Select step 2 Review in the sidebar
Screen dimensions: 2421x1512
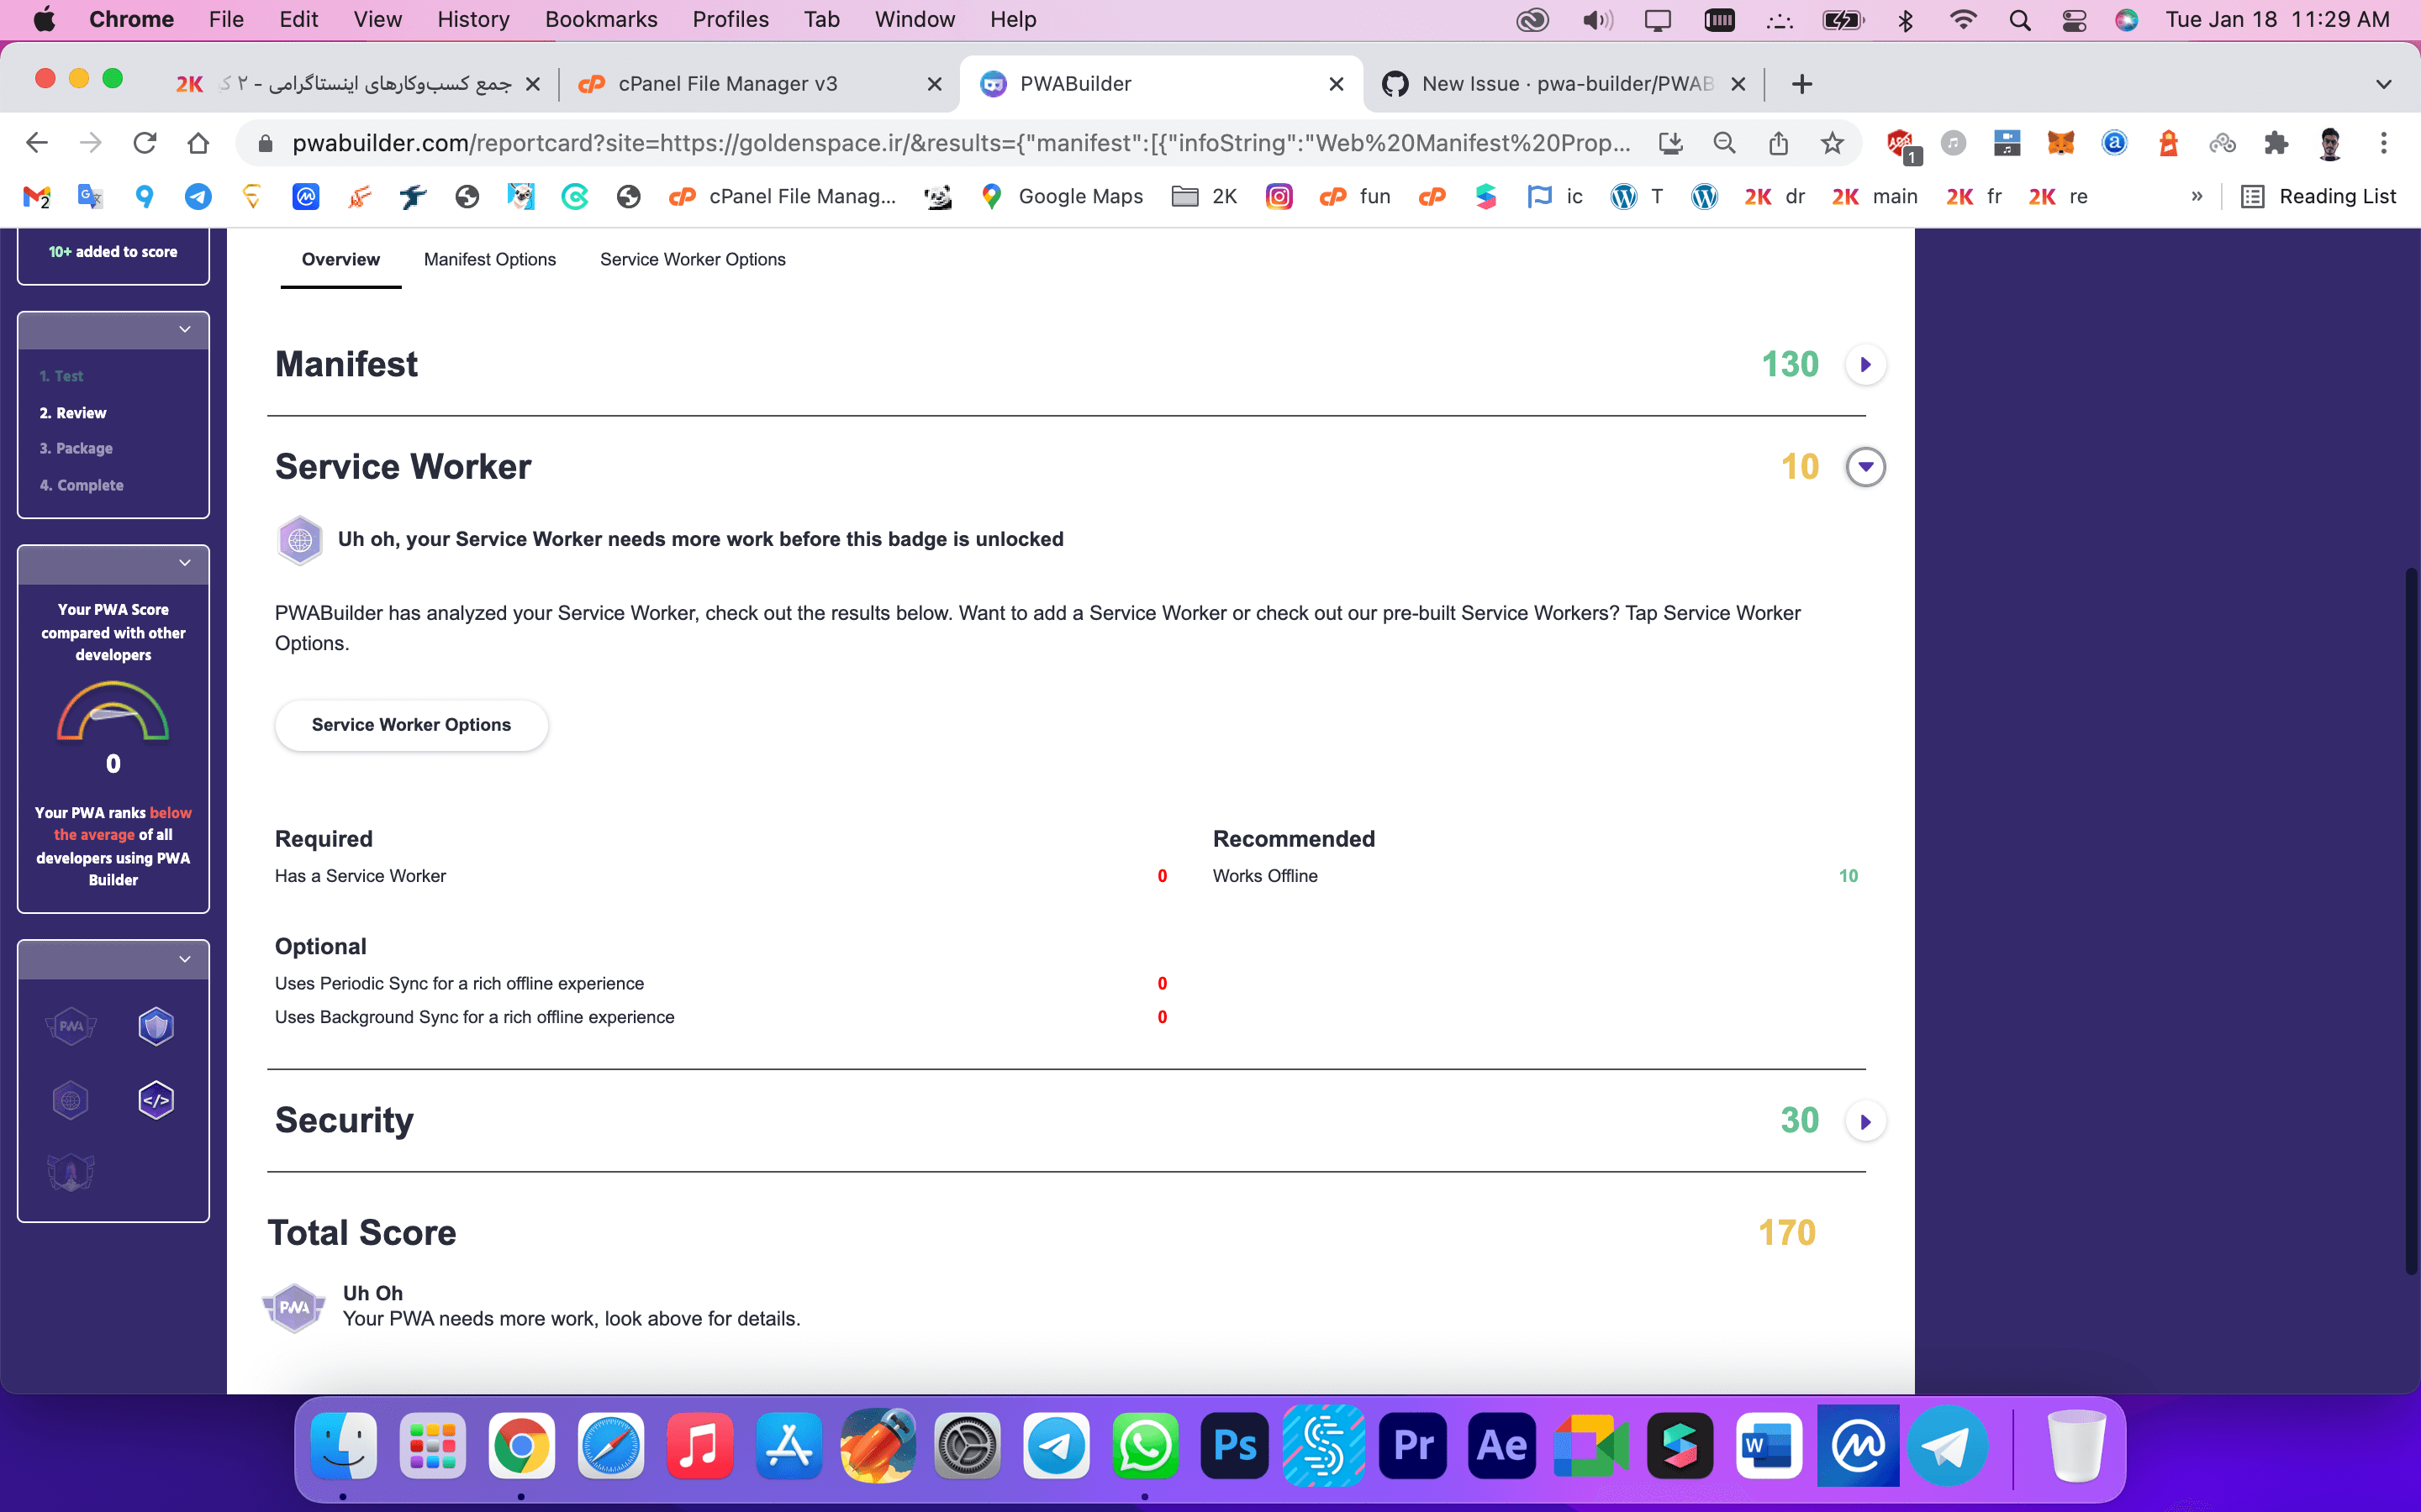[x=72, y=412]
